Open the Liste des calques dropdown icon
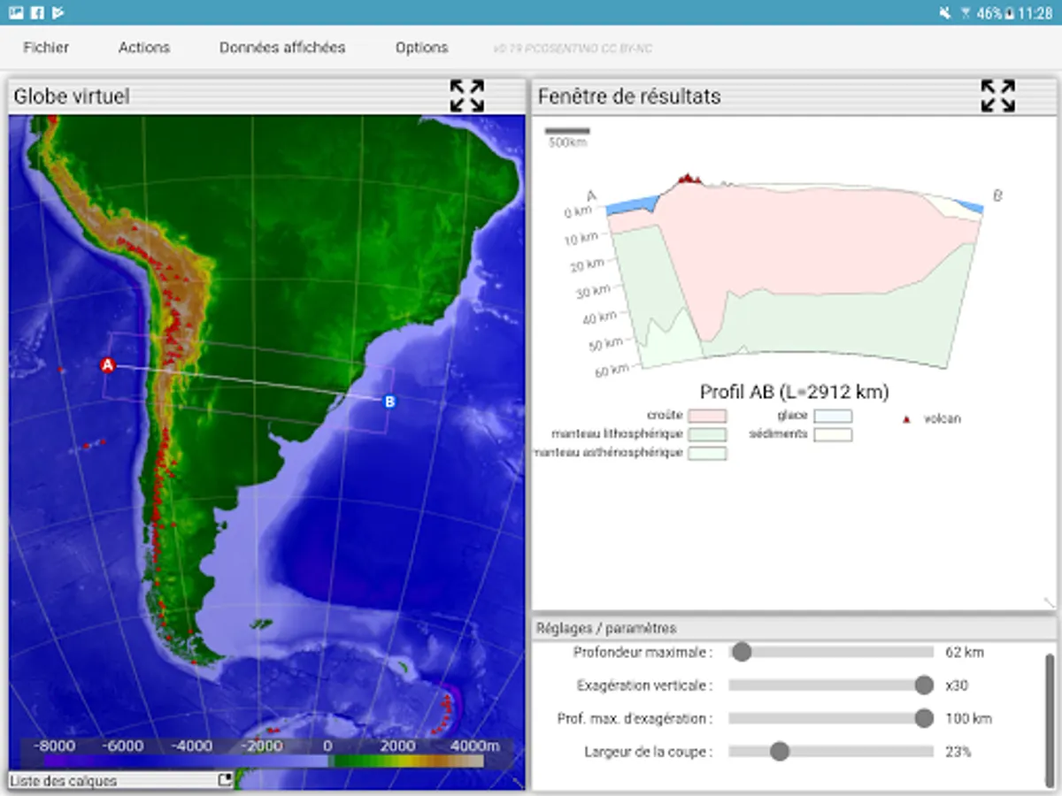 [x=225, y=780]
